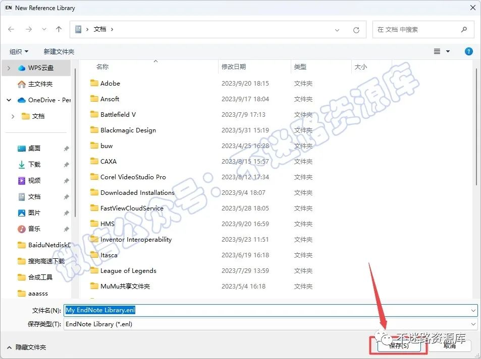Open the address bar history dropdown
The image size is (481, 359).
337,30
